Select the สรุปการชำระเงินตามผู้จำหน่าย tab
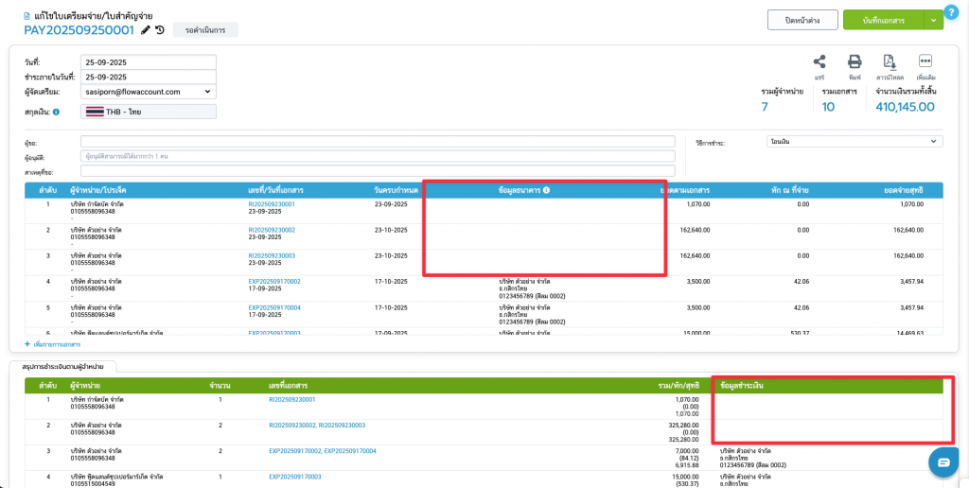The height and width of the screenshot is (488, 969). click(x=64, y=365)
